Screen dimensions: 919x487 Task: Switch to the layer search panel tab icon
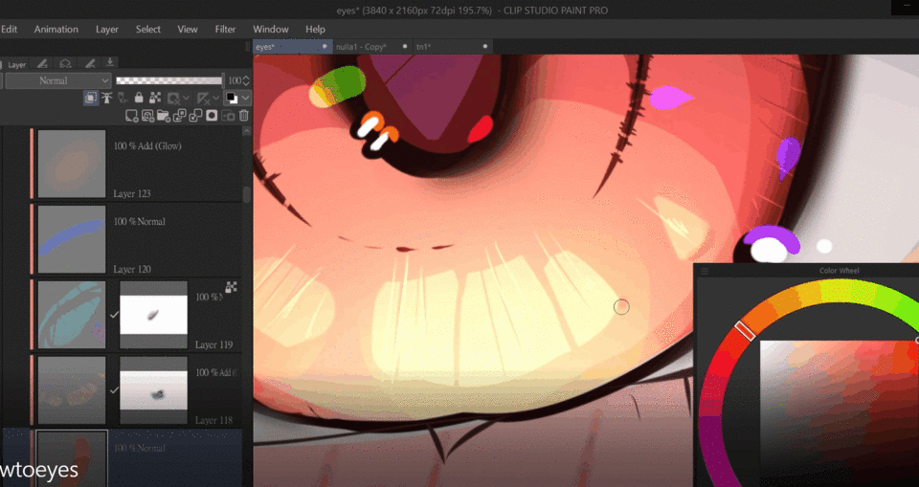[x=66, y=63]
